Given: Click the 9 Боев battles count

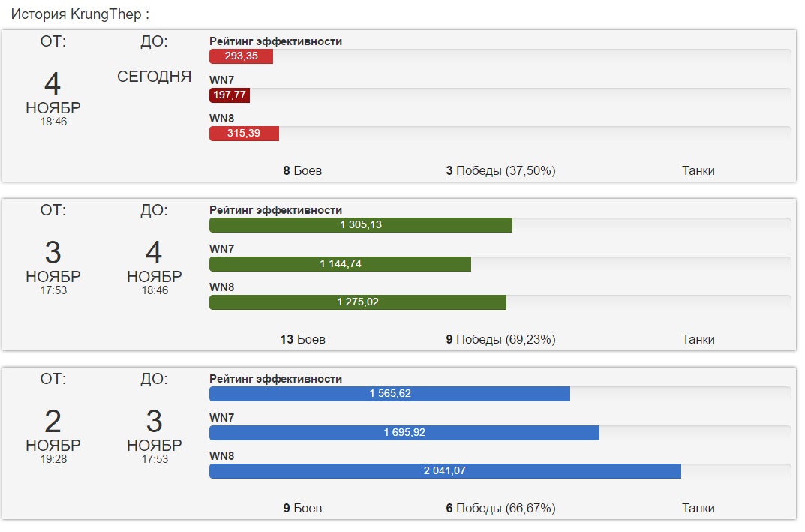Looking at the screenshot, I should (302, 508).
